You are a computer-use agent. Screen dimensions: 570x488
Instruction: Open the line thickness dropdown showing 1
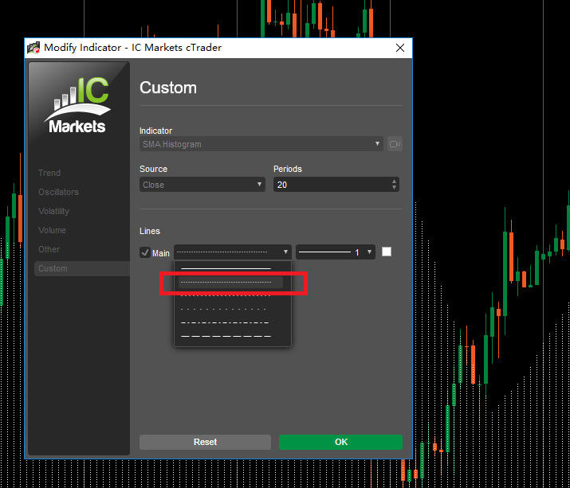[335, 252]
